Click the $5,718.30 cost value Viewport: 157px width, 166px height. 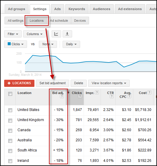click(x=143, y=110)
